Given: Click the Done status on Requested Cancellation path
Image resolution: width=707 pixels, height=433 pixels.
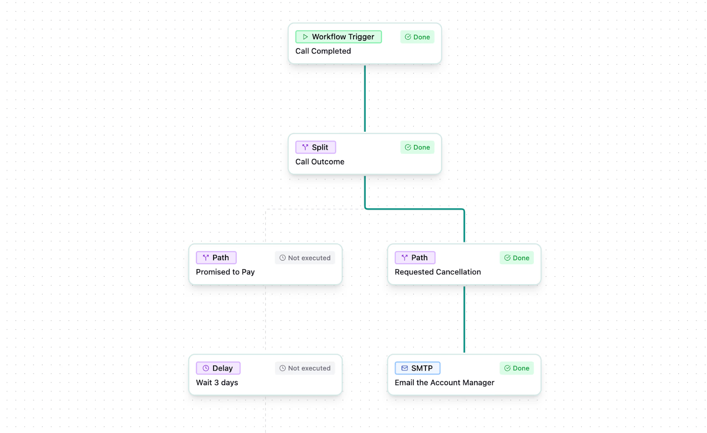Looking at the screenshot, I should click(517, 258).
